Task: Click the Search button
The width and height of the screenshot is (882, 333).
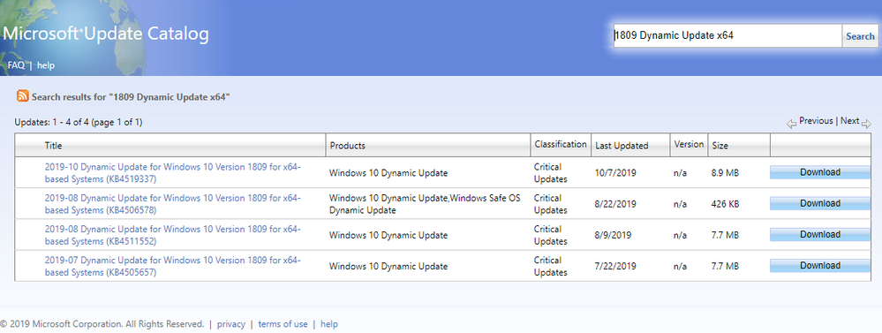Action: (860, 36)
